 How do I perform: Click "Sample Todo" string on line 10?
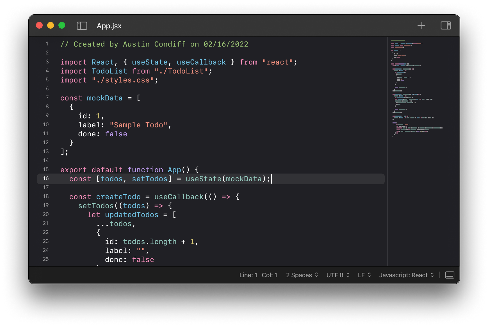[138, 125]
